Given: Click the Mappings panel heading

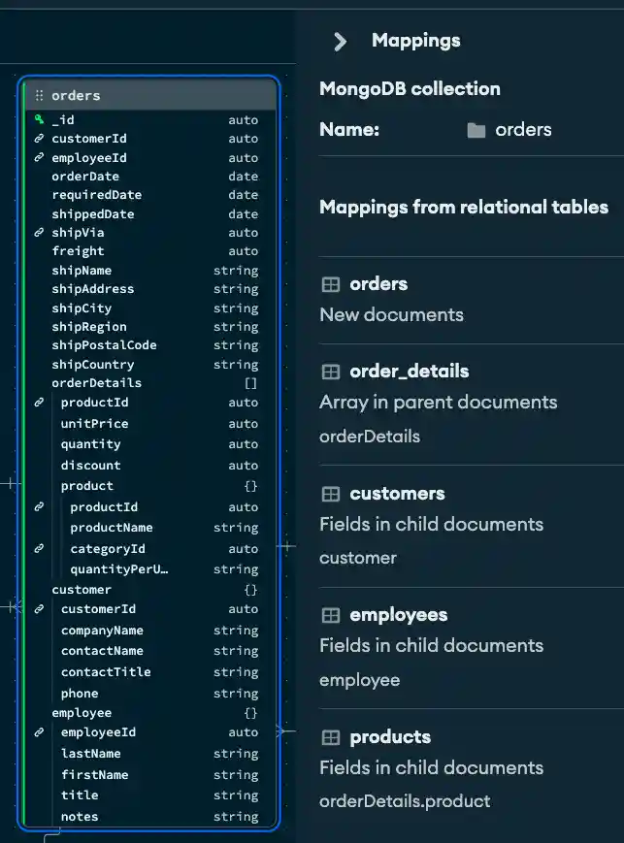Looking at the screenshot, I should [x=415, y=41].
